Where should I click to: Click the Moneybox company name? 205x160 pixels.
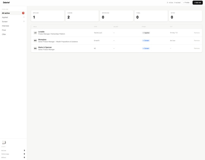[x=42, y=39]
